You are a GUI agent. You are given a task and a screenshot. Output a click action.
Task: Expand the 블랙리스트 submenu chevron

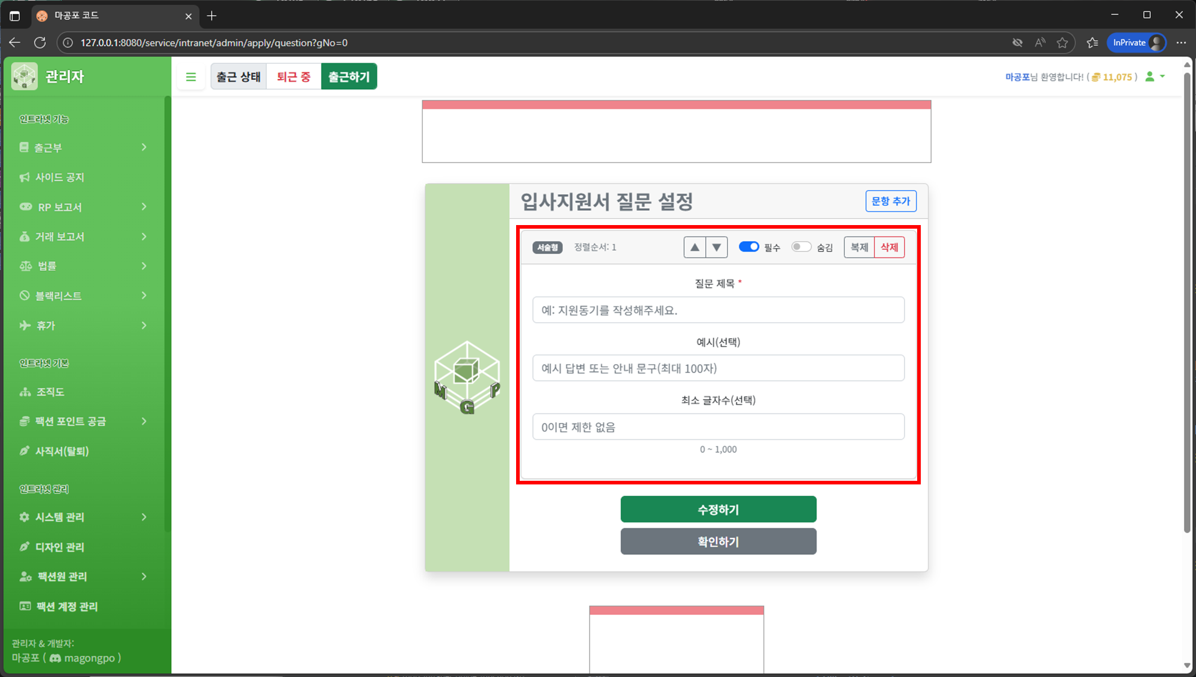[144, 295]
